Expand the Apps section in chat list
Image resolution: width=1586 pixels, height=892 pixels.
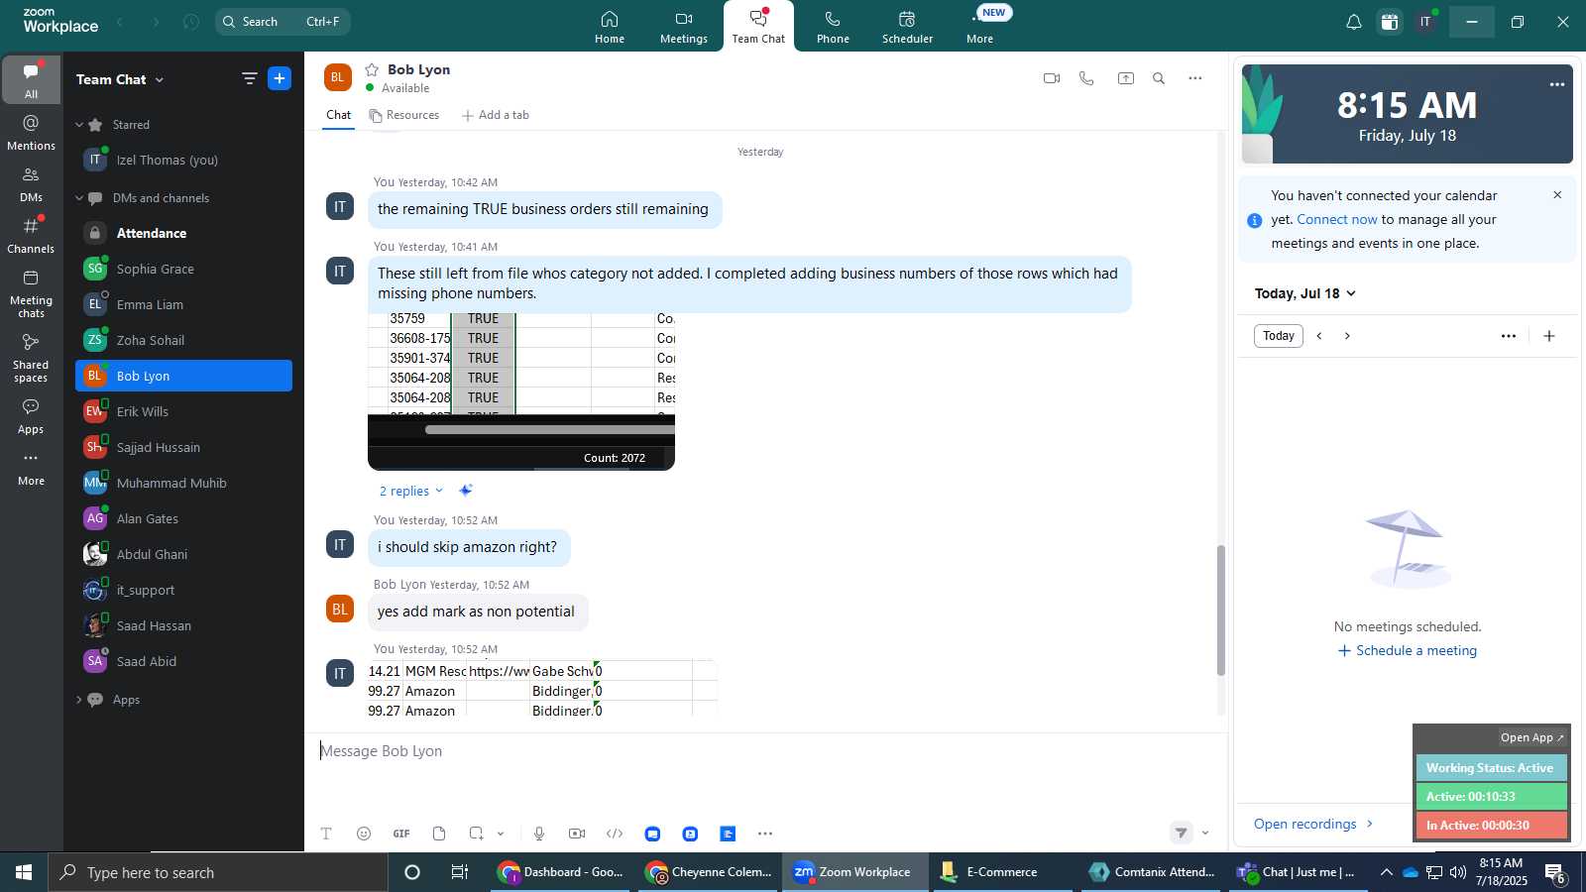point(79,700)
